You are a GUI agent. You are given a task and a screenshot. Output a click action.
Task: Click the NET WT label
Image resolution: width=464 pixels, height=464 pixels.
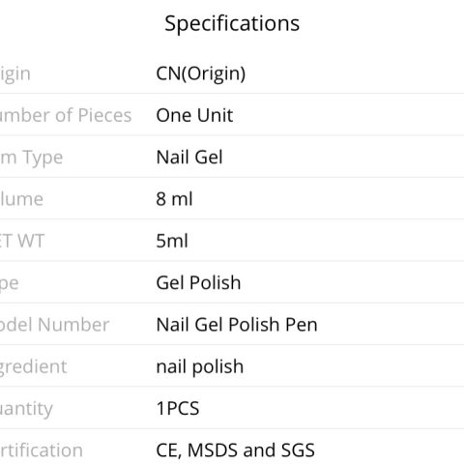pos(22,241)
